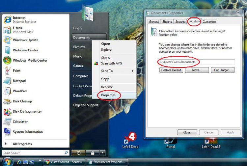Viewport: 247px width, 166px height.
Task: Select Properties in context menu
Action: [108, 95]
